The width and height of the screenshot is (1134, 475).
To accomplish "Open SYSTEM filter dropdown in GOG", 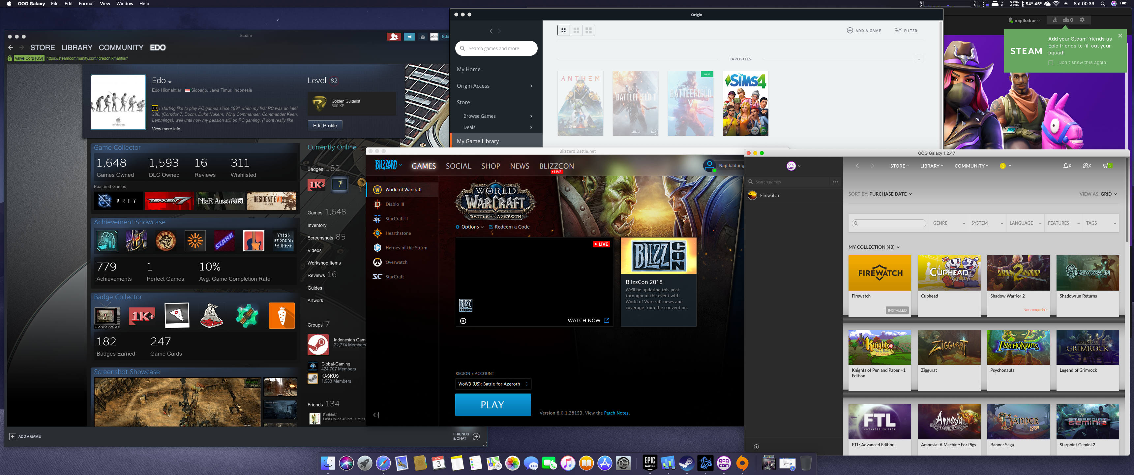I will pyautogui.click(x=987, y=223).
